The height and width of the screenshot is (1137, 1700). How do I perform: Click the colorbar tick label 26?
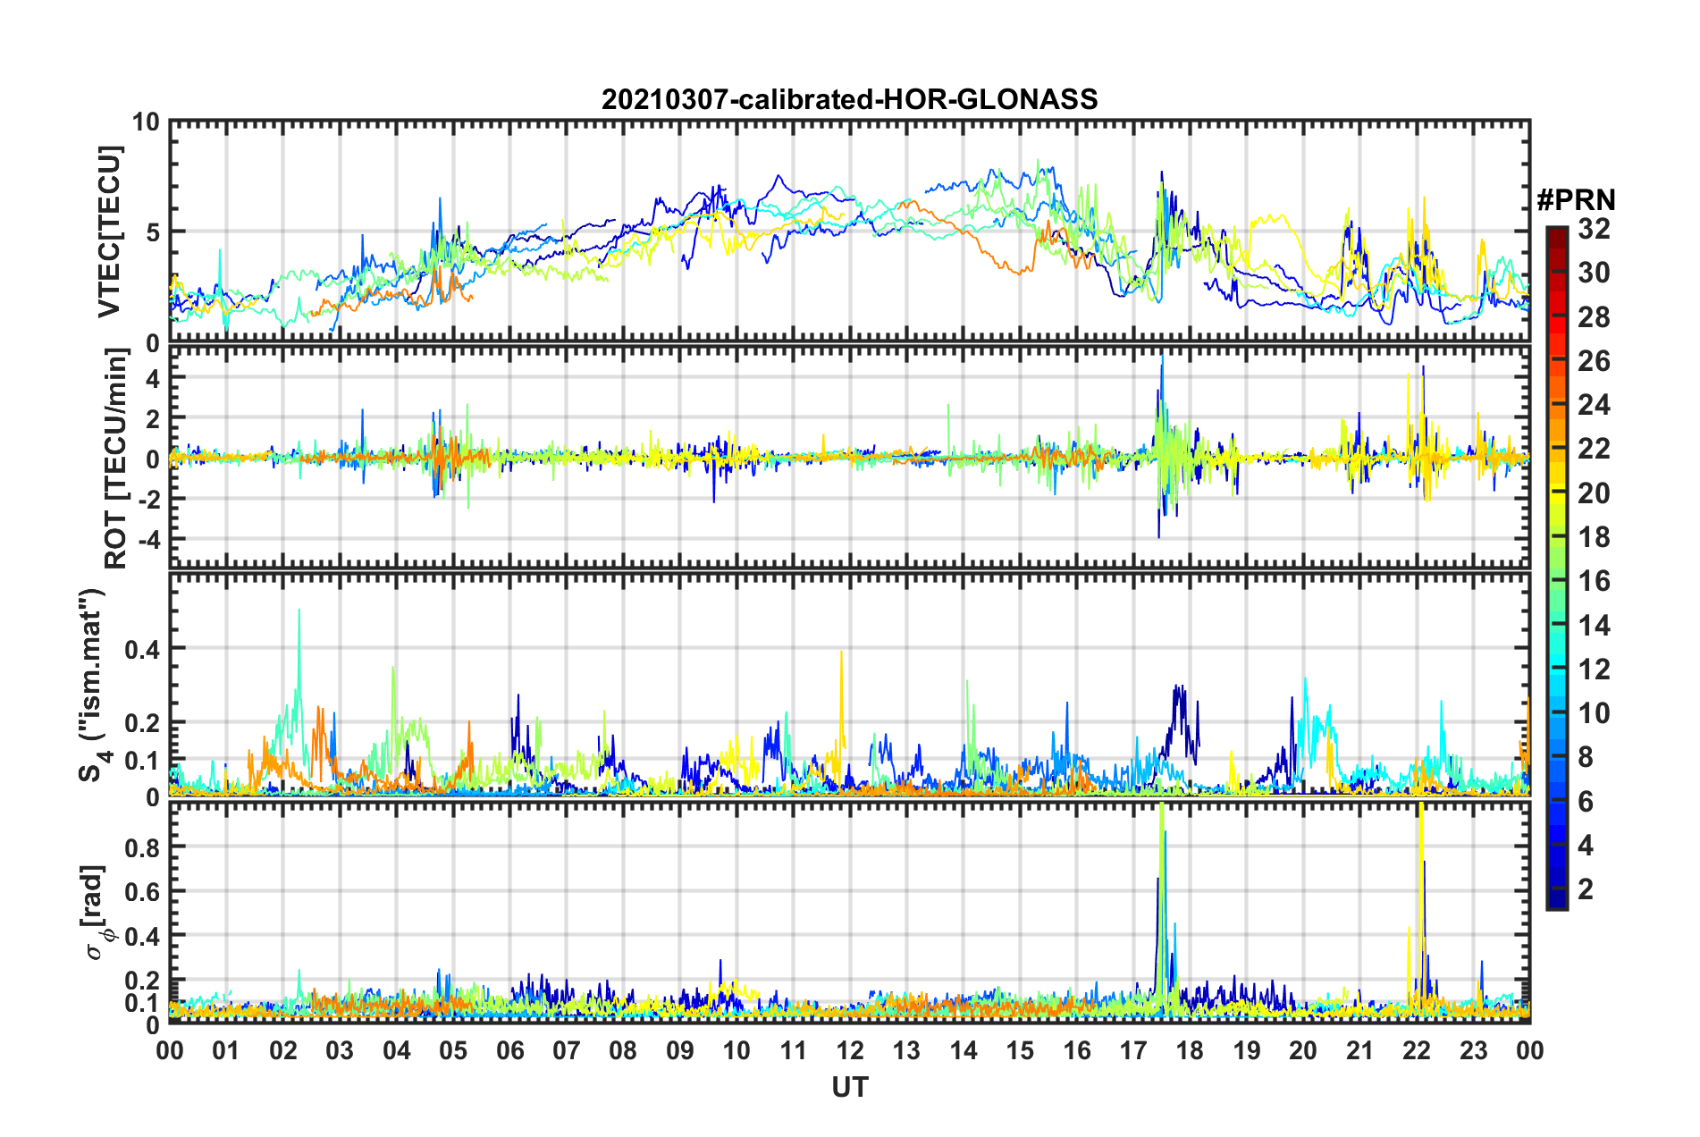[x=1594, y=361]
